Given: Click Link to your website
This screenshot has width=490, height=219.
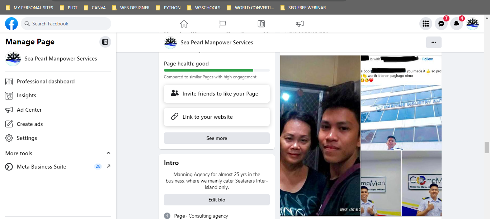Looking at the screenshot, I should click(x=217, y=117).
